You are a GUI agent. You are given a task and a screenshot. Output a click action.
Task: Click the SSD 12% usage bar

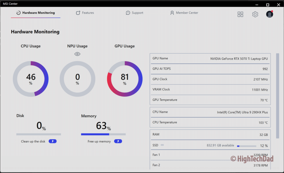click(x=247, y=146)
